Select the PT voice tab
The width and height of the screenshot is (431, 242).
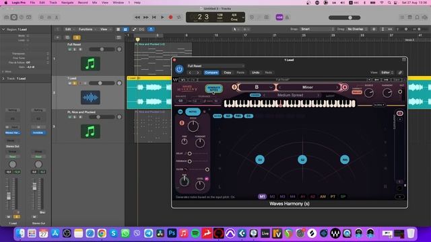(333, 196)
